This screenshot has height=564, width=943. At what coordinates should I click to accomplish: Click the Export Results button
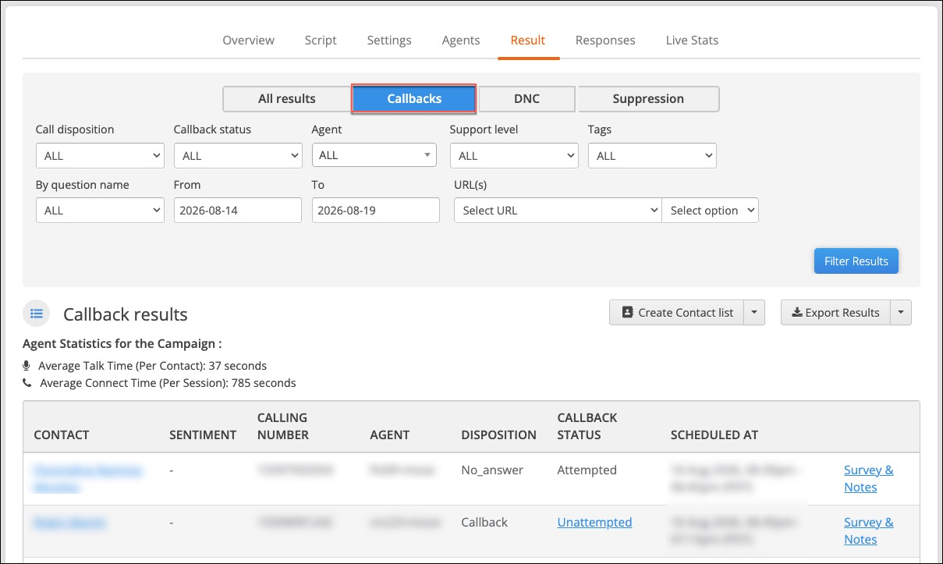(x=835, y=313)
